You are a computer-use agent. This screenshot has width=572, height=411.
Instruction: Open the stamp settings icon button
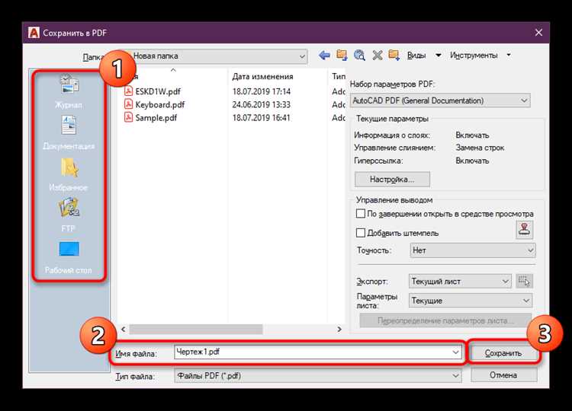point(524,230)
